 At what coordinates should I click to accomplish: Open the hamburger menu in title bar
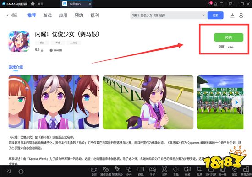click(222, 4)
